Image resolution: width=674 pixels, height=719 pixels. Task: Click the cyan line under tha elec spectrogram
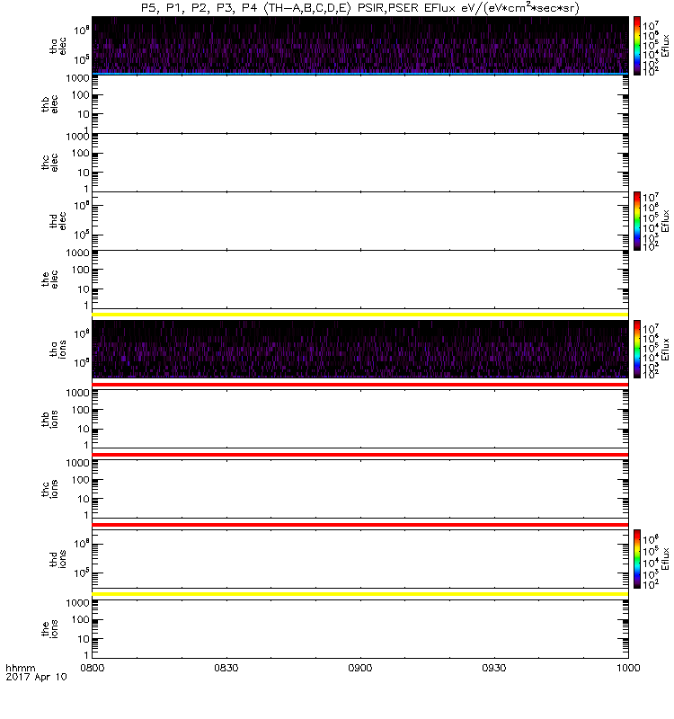pos(360,74)
